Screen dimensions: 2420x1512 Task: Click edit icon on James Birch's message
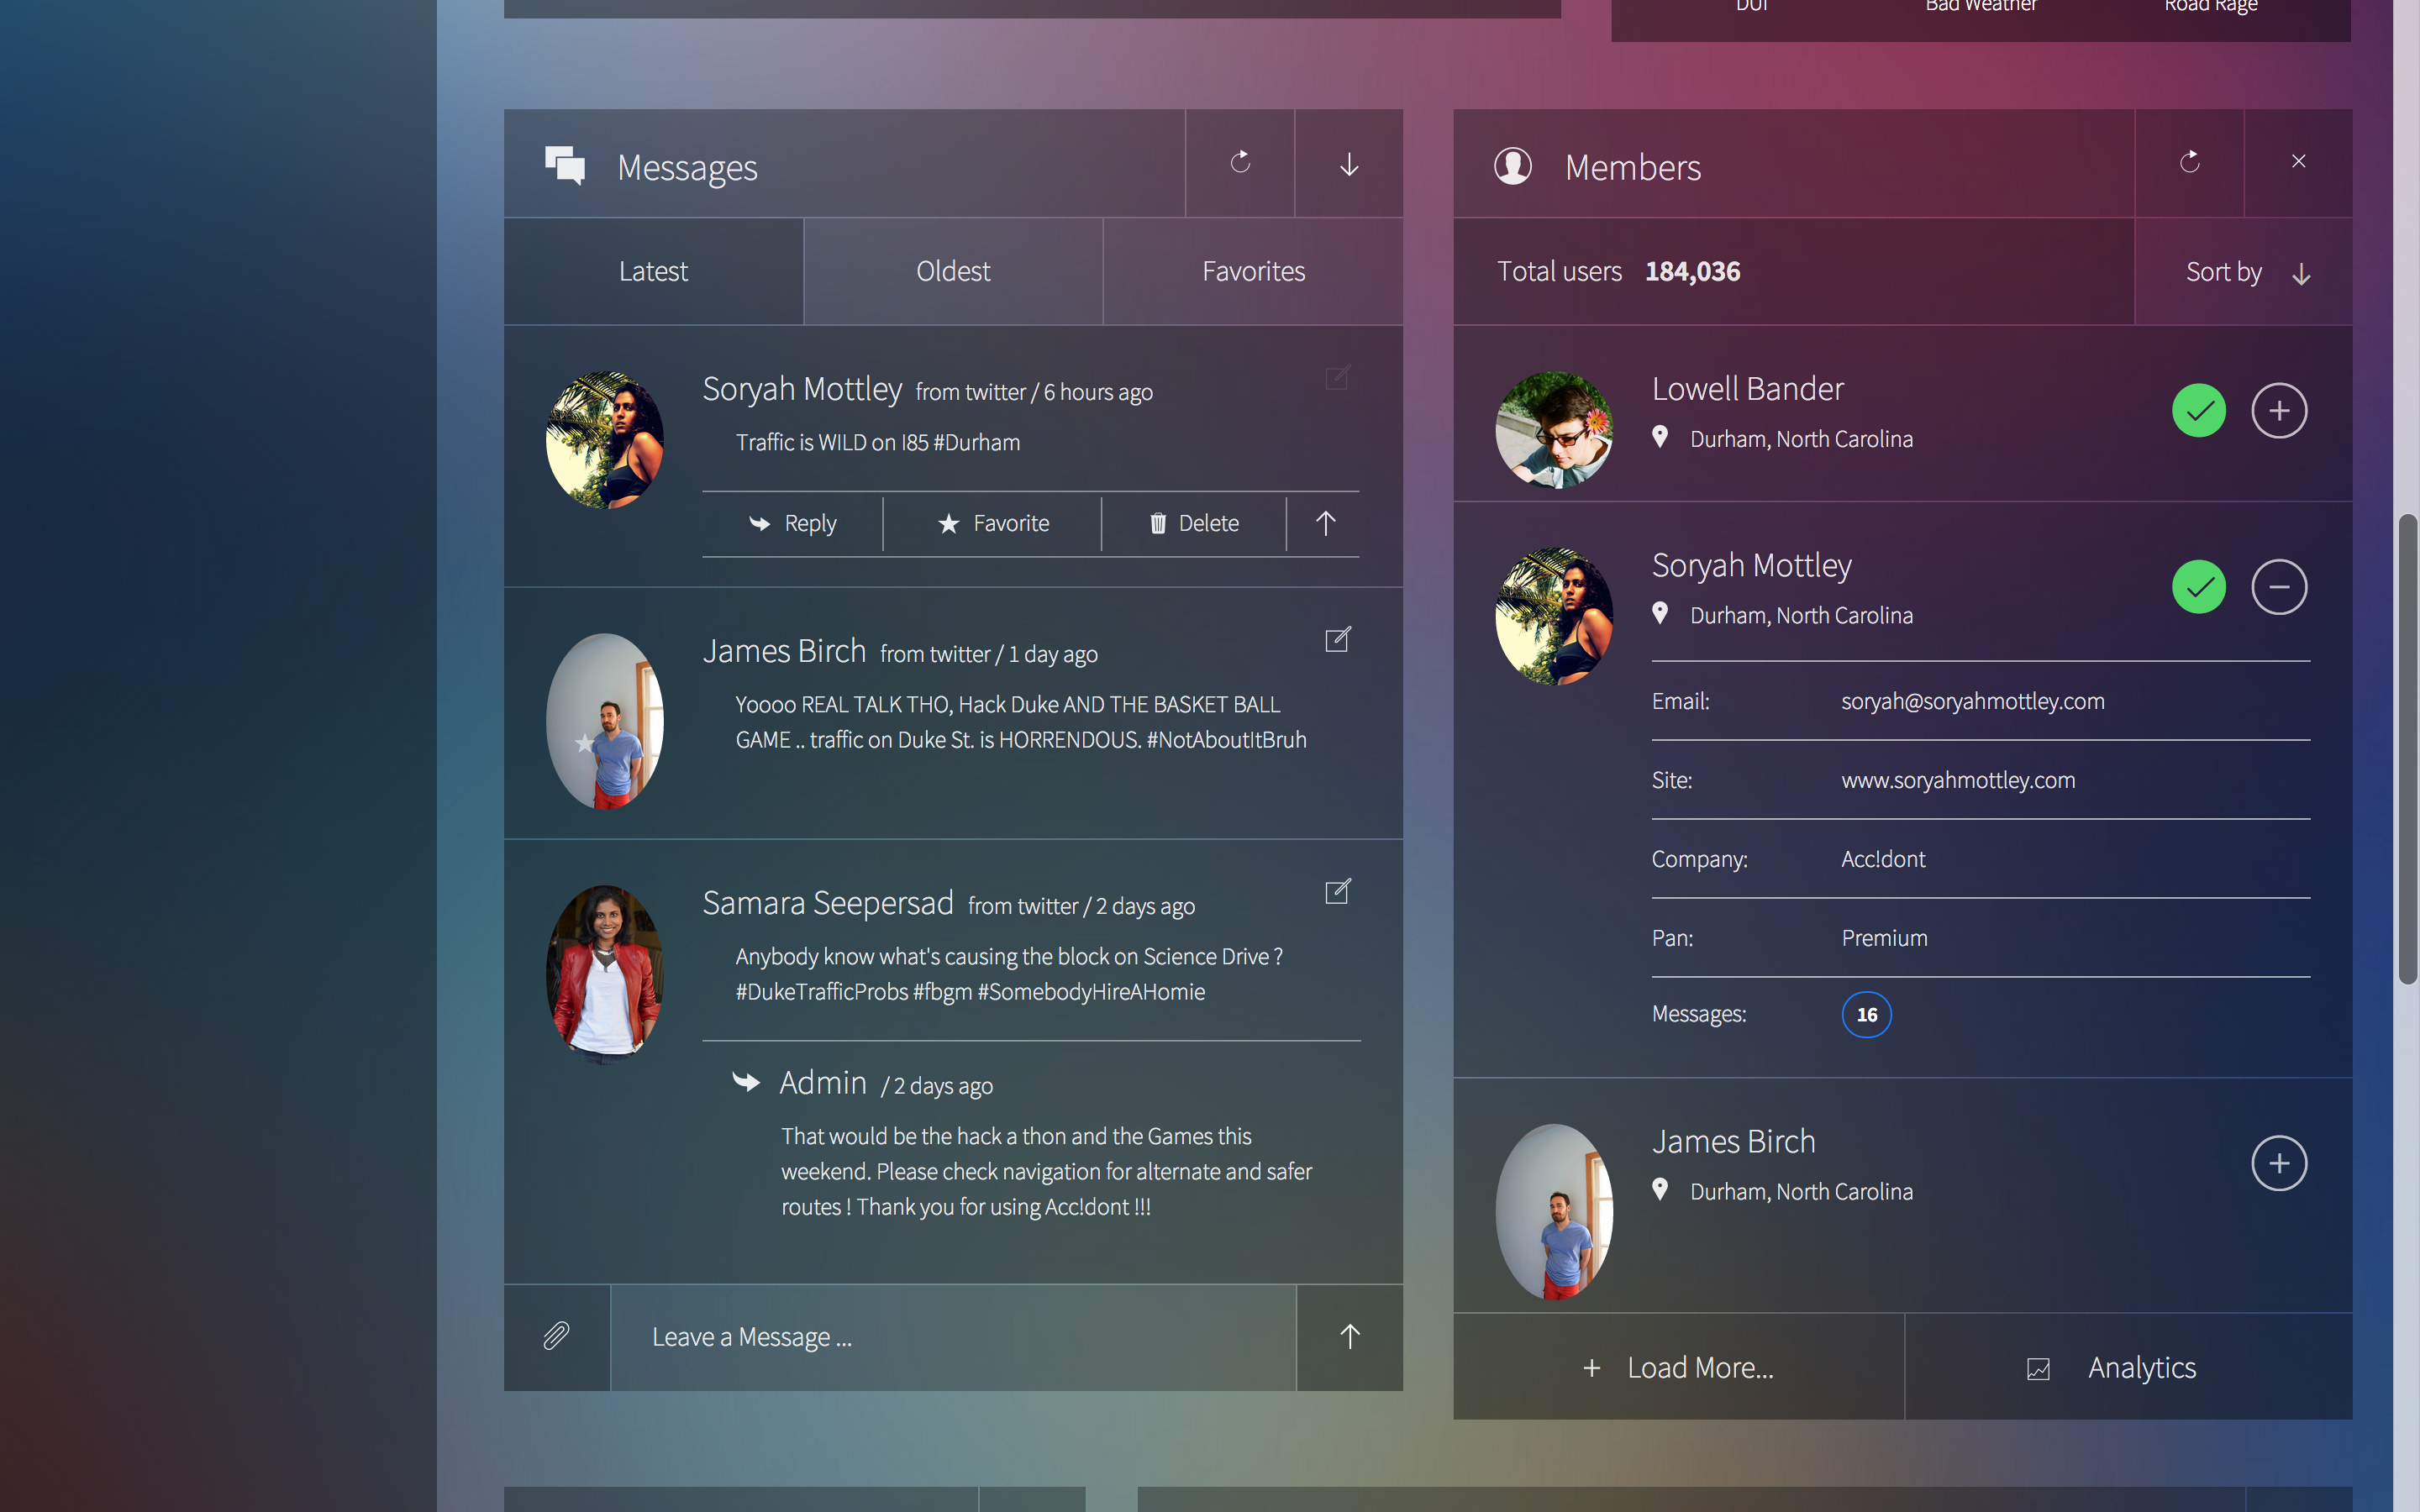(x=1337, y=640)
